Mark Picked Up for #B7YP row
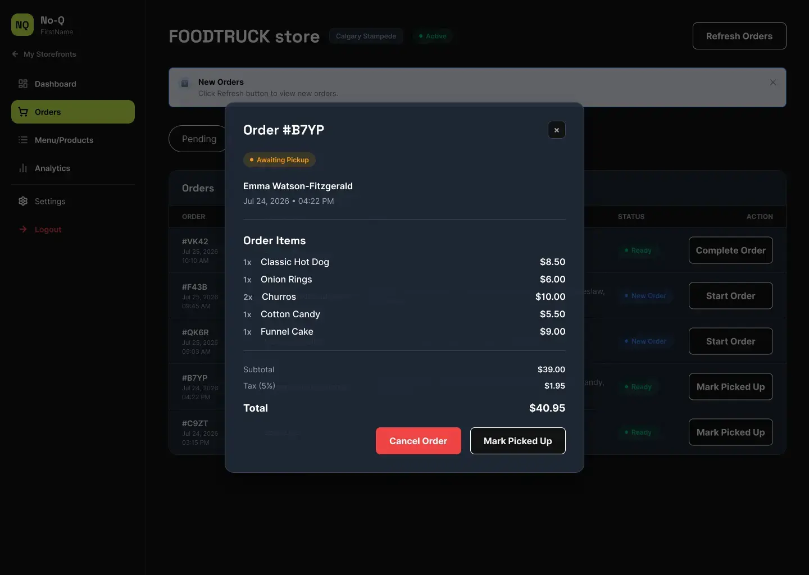Image resolution: width=809 pixels, height=575 pixels. pyautogui.click(x=731, y=387)
